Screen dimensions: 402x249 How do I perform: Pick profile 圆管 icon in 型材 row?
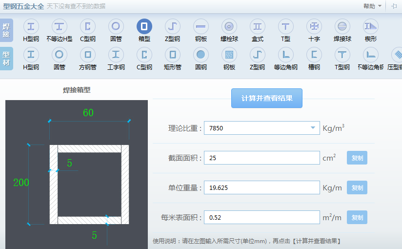point(59,55)
